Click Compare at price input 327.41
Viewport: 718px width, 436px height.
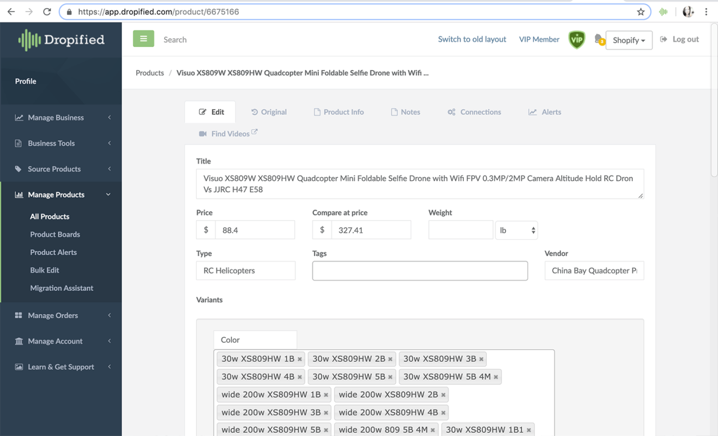pos(371,230)
